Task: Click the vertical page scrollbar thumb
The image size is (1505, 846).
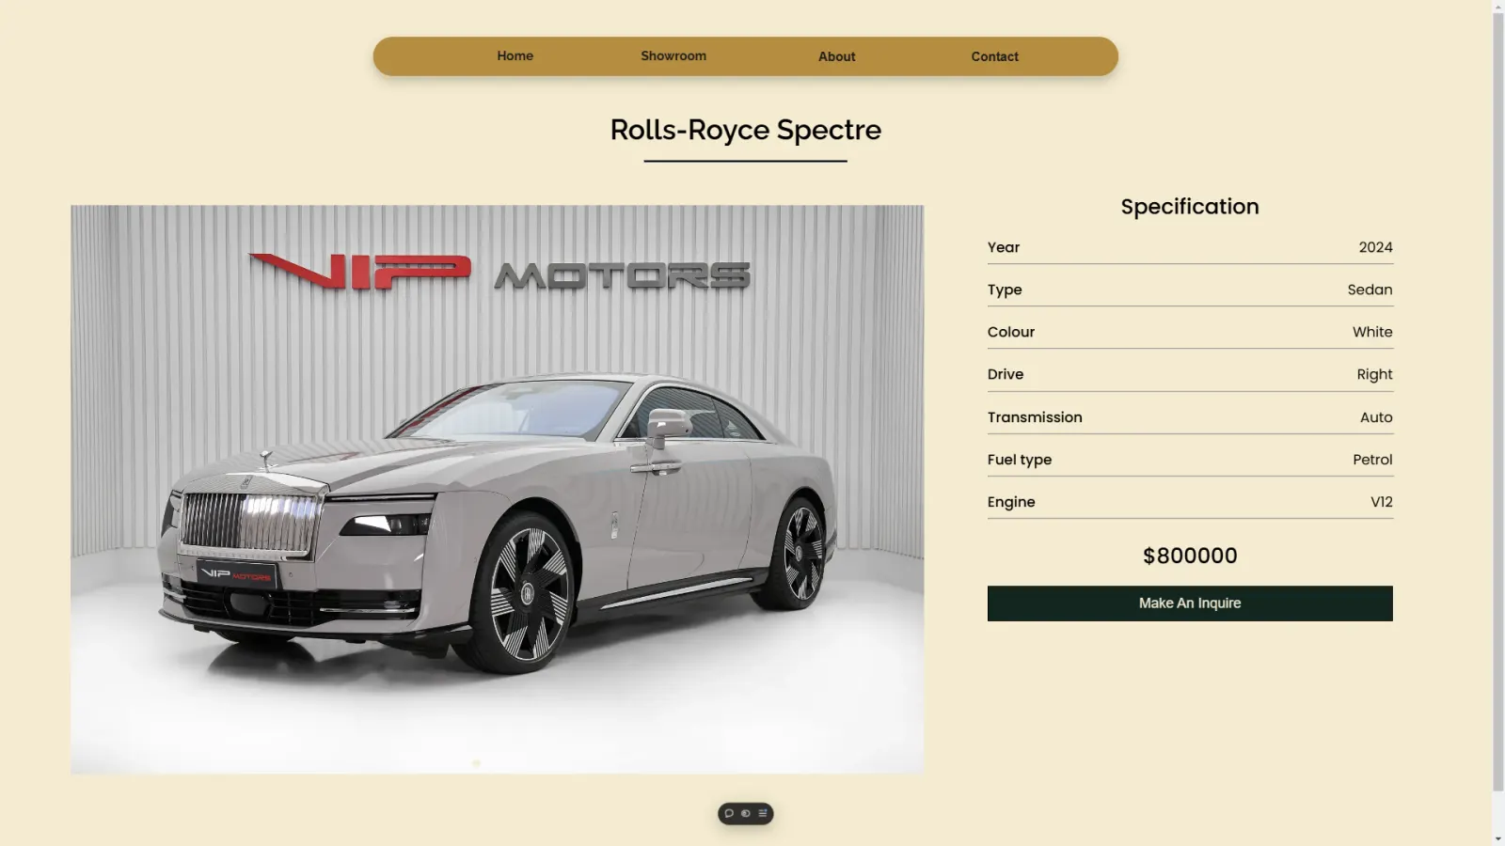Action: pyautogui.click(x=1498, y=402)
